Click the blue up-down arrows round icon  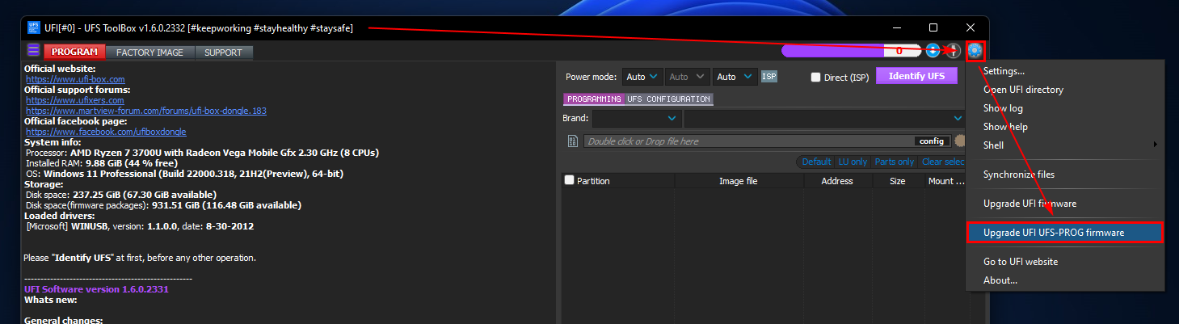pyautogui.click(x=933, y=51)
